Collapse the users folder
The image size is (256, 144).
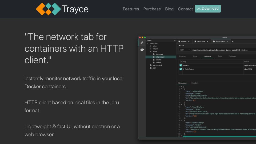coord(151,51)
